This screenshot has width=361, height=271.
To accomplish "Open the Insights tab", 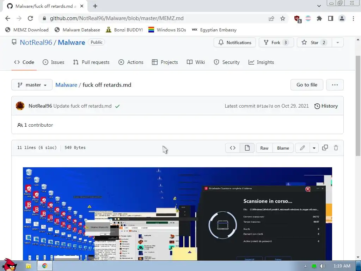I will 261,62.
